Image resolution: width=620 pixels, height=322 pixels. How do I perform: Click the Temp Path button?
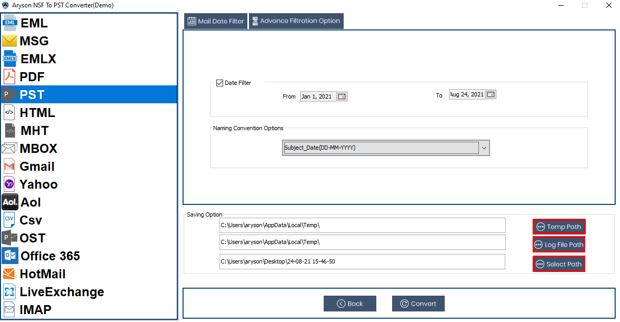pyautogui.click(x=559, y=227)
